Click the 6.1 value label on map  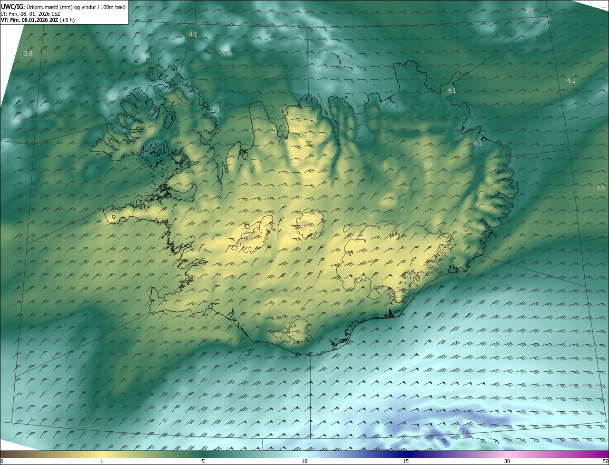point(478,144)
